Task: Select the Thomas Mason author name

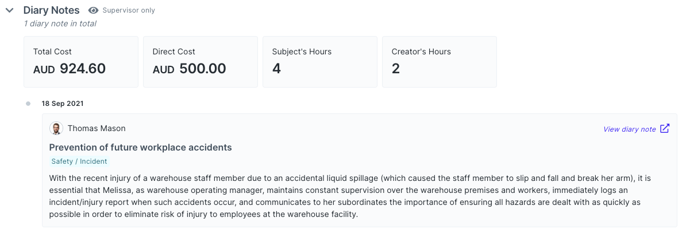Action: pyautogui.click(x=97, y=129)
